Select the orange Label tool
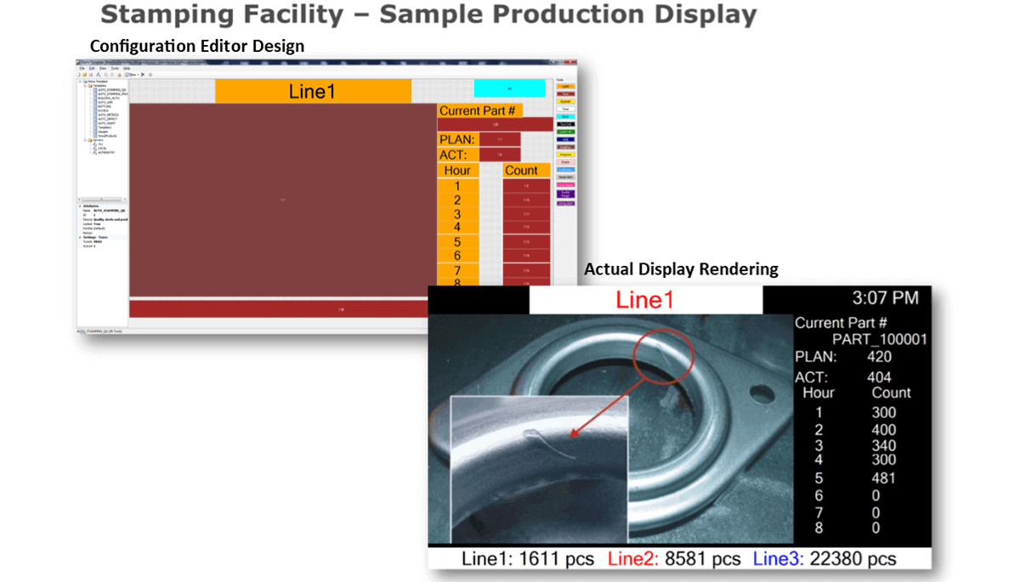Viewport: 1020px width, 582px height. pos(565,86)
